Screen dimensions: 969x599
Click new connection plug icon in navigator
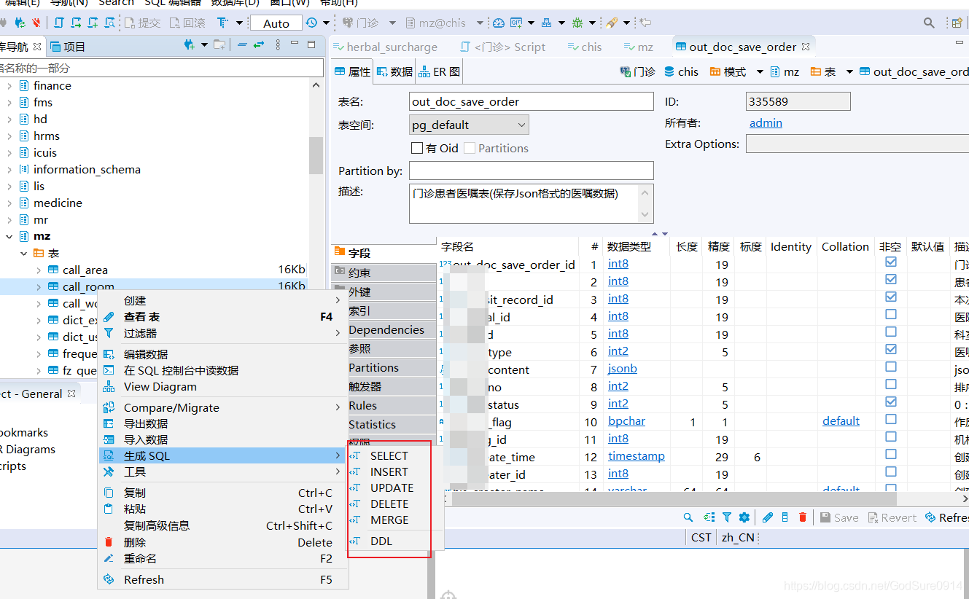pyautogui.click(x=190, y=45)
